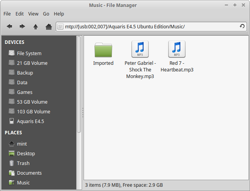Click the Home folder toolbar icon
This screenshot has height=191, width=250.
click(x=48, y=26)
